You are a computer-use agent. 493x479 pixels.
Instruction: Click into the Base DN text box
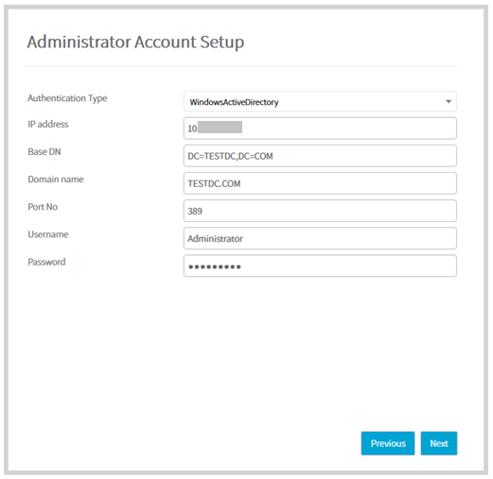[320, 156]
